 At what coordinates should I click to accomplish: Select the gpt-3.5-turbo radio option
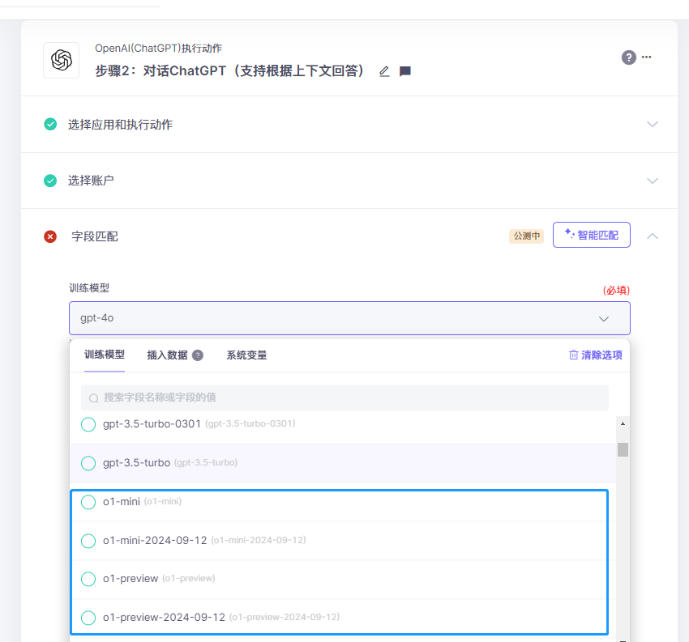click(x=88, y=463)
